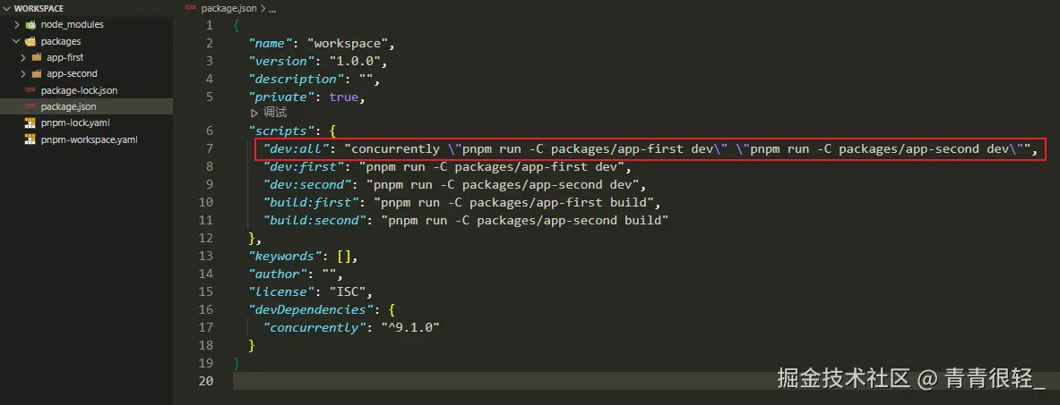
Task: Click the "version" key on line 3
Action: point(281,61)
